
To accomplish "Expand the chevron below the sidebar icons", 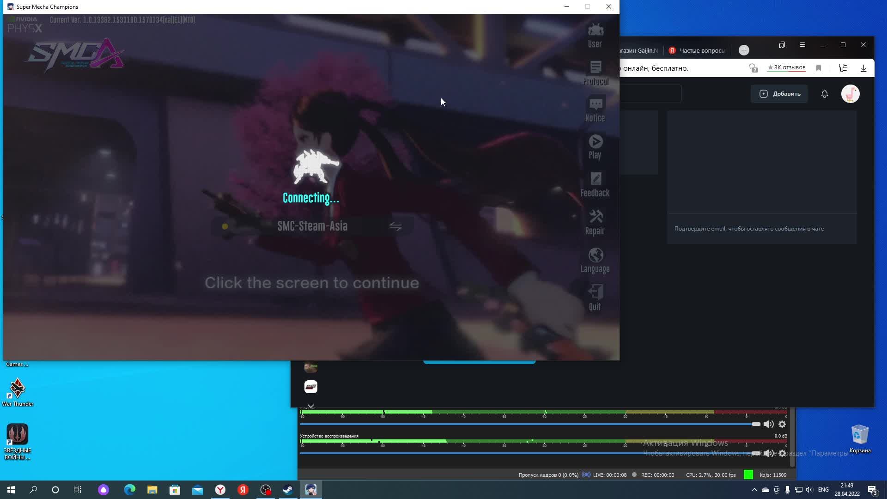I will point(311,407).
